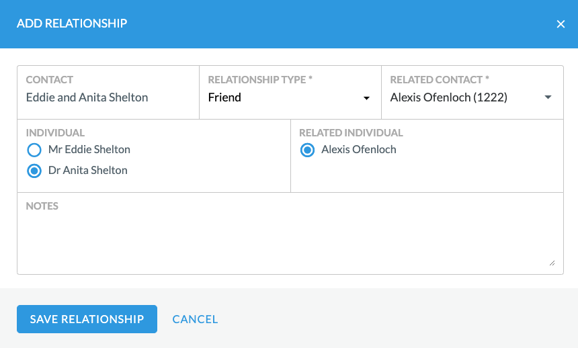Click the Mr Eddie Shelton label text
578x348 pixels.
coord(89,149)
